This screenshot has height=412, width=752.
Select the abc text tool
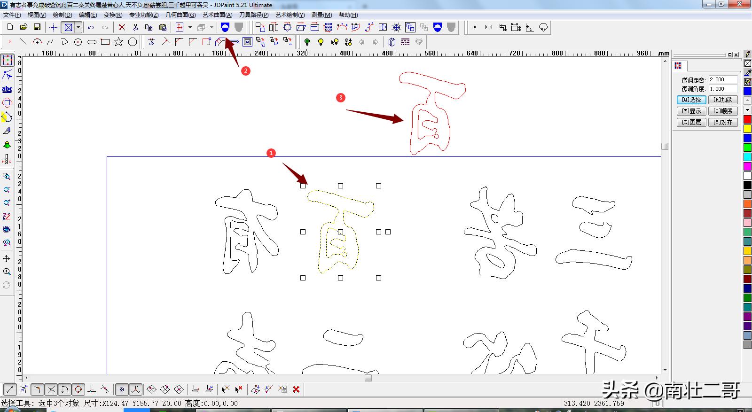pos(7,89)
